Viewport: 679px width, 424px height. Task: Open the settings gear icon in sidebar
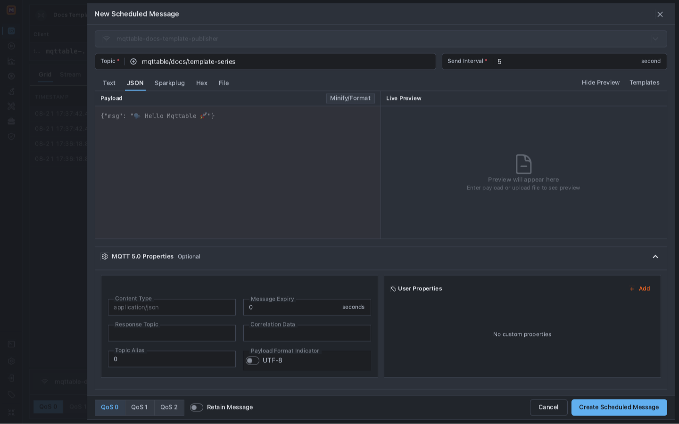tap(11, 361)
